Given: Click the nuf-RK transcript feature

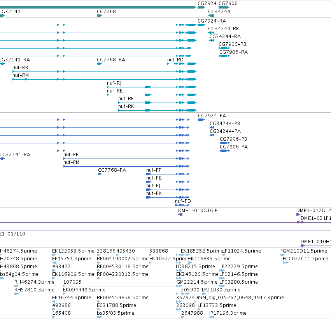Looking at the screenshot, I should [x=157, y=110].
